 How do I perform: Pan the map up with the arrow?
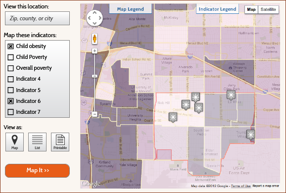95,12
